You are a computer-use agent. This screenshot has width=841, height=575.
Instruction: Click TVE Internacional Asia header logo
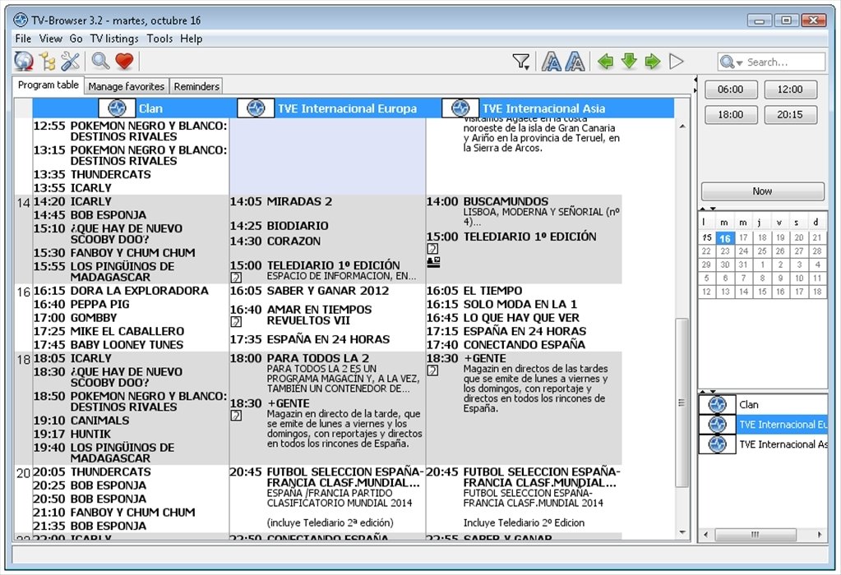tap(460, 108)
